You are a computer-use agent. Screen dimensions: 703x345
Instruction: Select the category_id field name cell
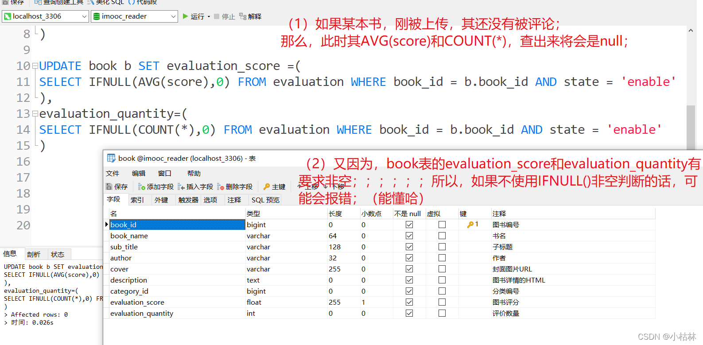coord(177,291)
